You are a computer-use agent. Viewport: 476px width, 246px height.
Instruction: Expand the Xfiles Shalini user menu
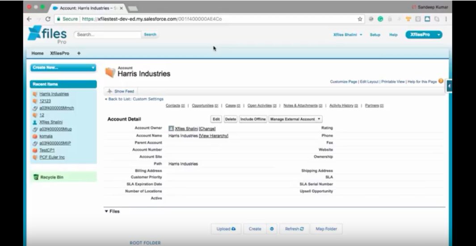pyautogui.click(x=348, y=34)
